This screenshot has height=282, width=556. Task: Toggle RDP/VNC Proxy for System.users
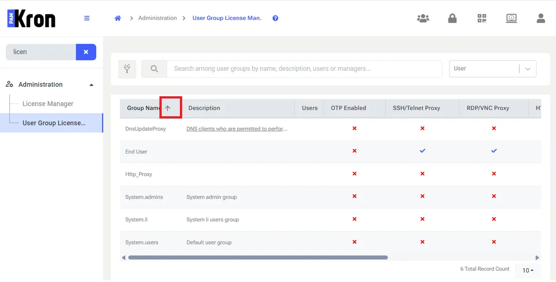pyautogui.click(x=494, y=242)
